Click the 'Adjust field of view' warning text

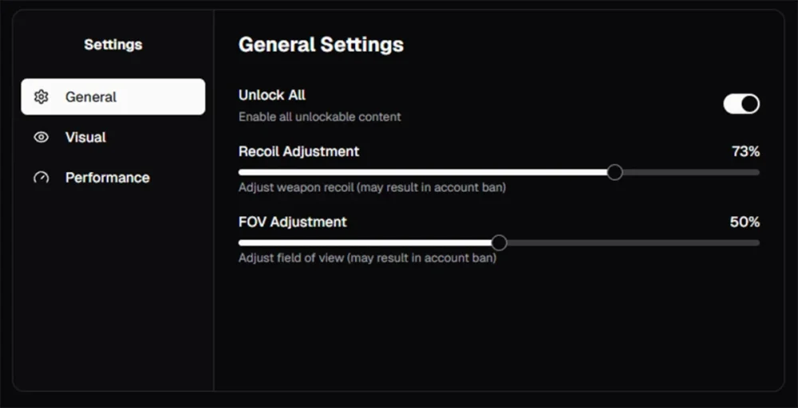click(367, 258)
